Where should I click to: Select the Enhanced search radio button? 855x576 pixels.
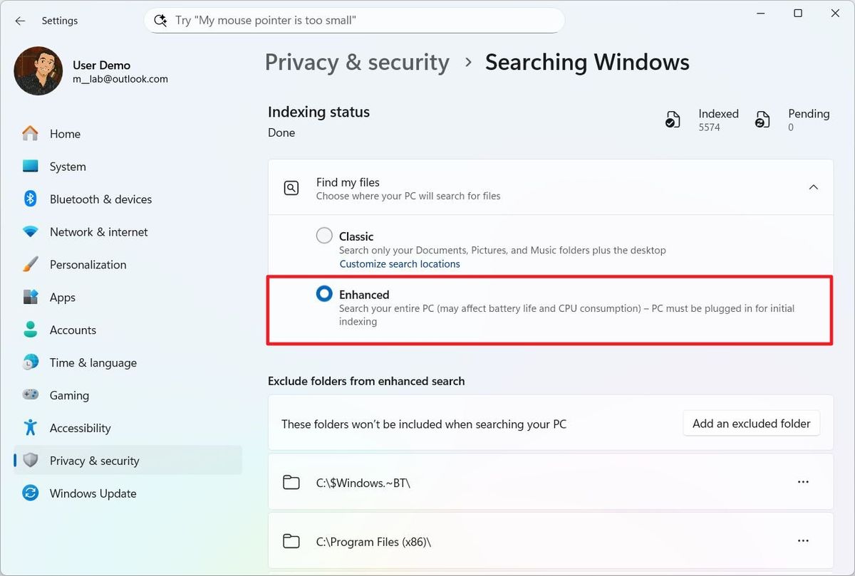click(x=324, y=293)
